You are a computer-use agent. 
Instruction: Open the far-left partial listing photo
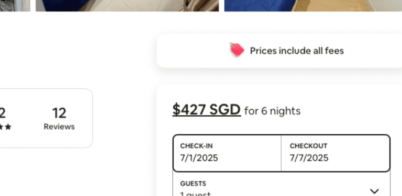15,6
